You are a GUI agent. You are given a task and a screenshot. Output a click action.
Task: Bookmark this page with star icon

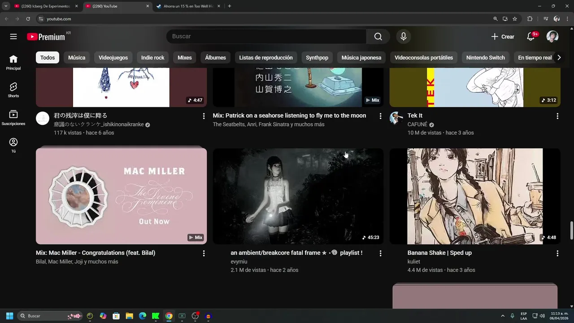pos(515,19)
